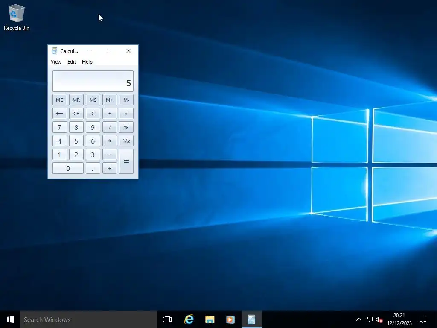437x328 pixels.
Task: Open Task View from the taskbar
Action: point(167,319)
